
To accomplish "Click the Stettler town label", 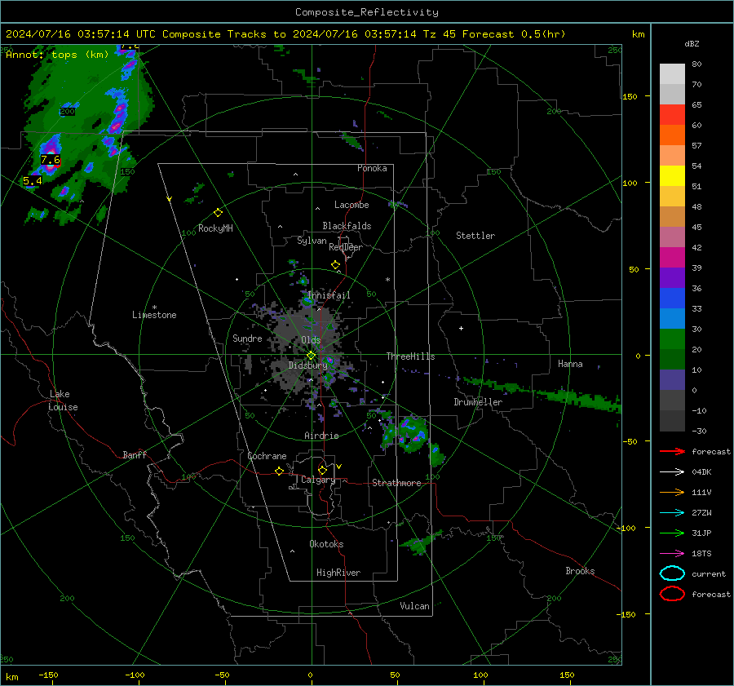I will point(475,236).
